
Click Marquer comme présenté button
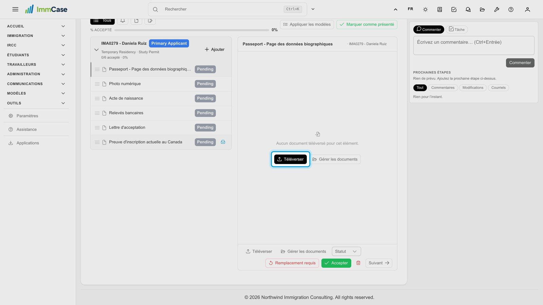[367, 24]
